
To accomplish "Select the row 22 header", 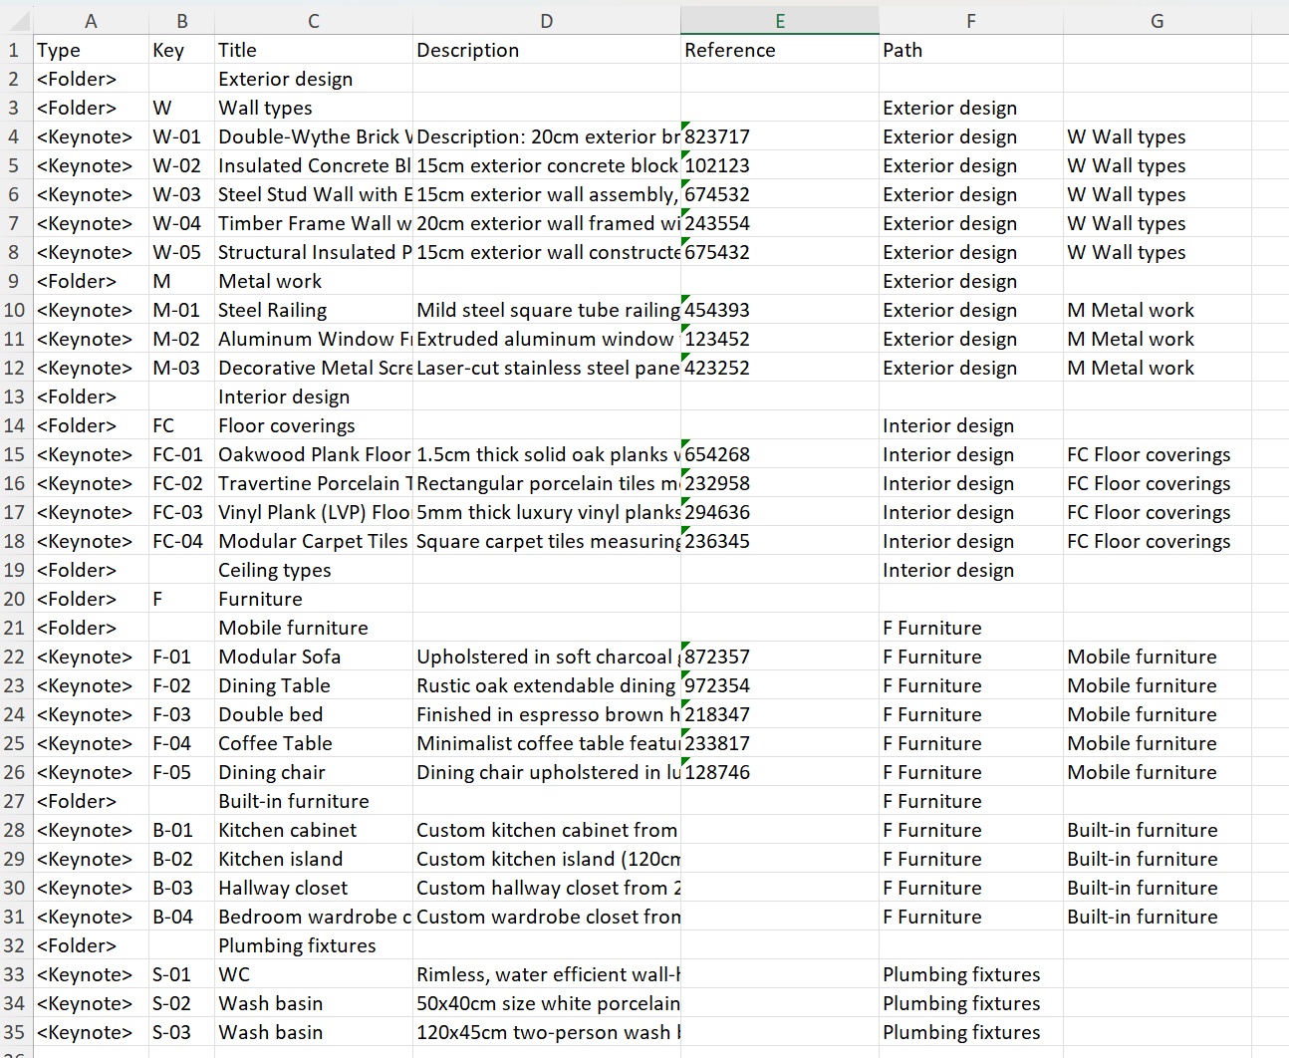I will click(15, 657).
